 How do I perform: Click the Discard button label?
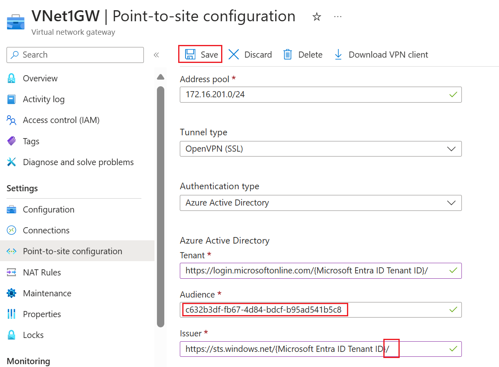click(258, 55)
